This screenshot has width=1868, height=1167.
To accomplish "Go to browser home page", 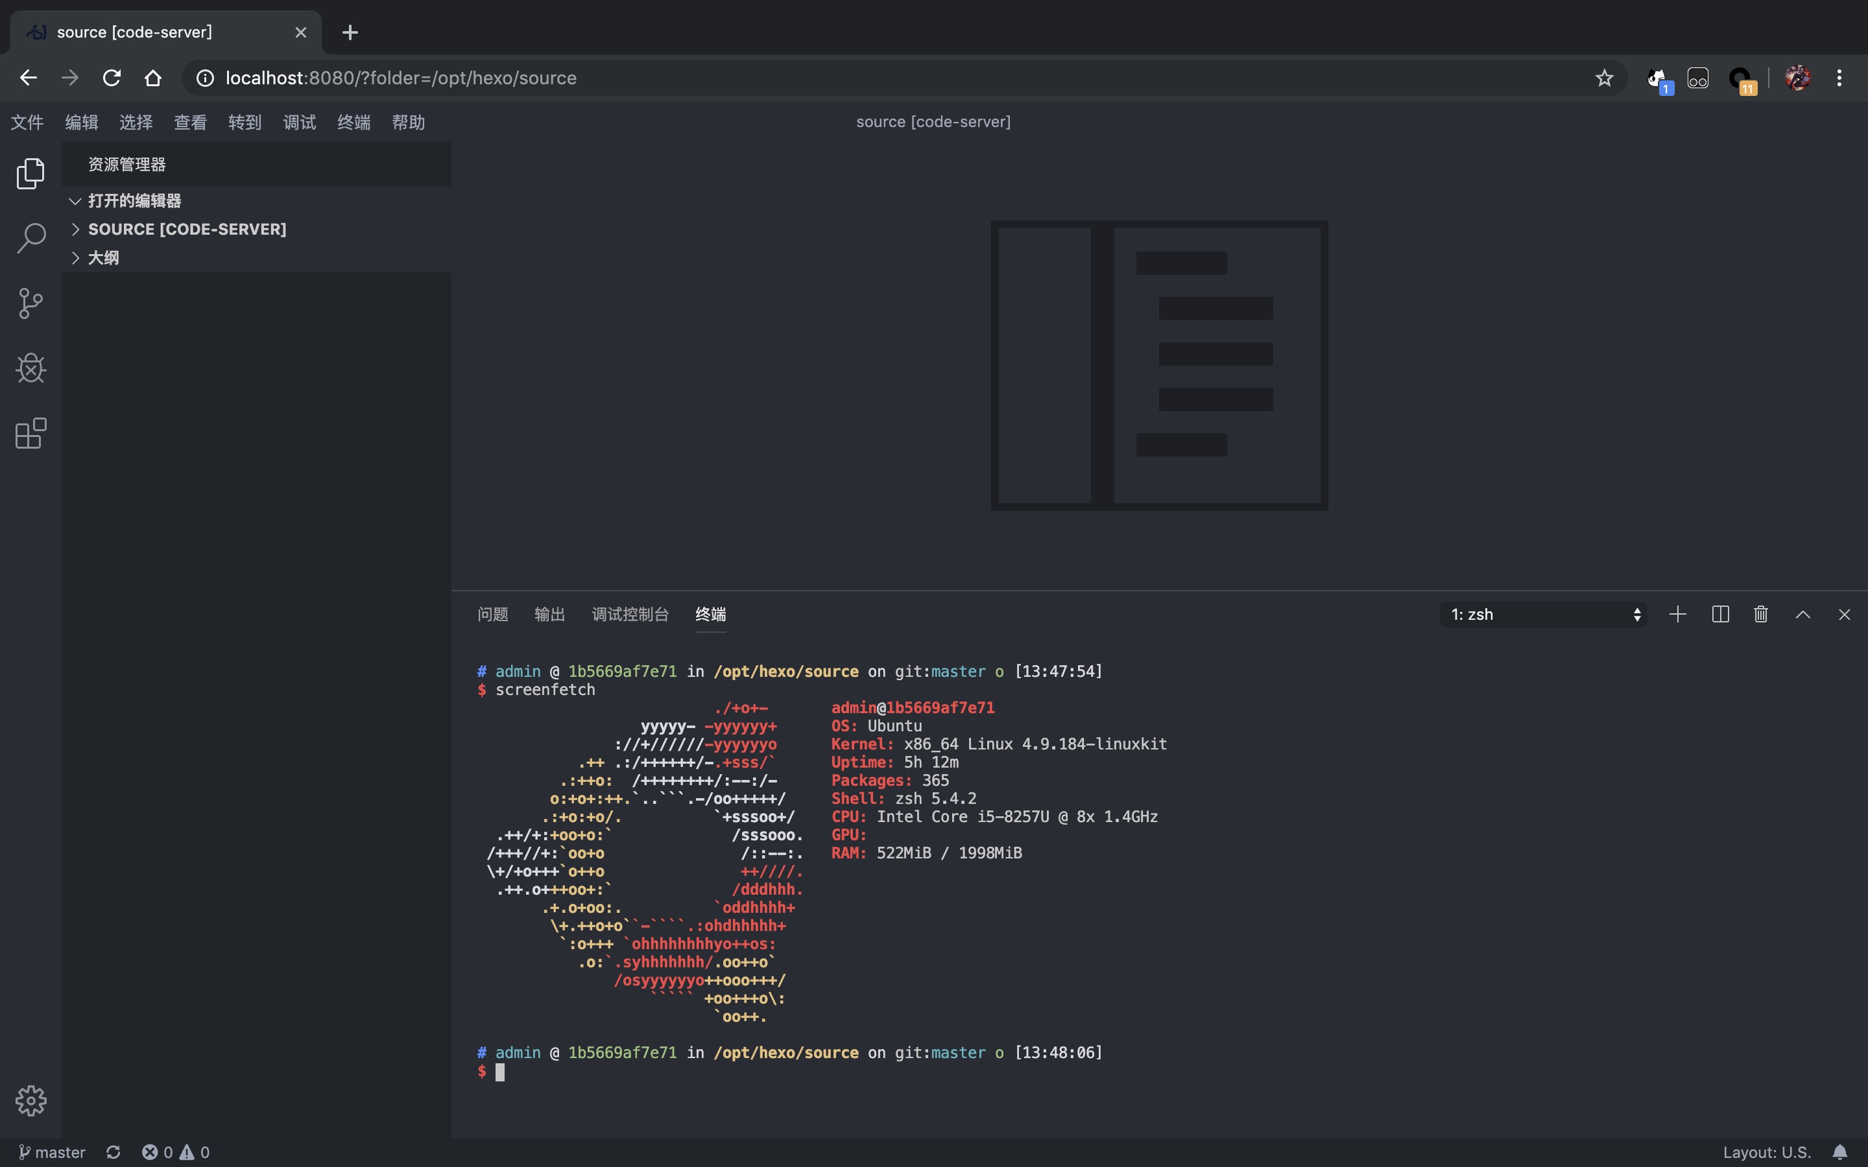I will [153, 78].
